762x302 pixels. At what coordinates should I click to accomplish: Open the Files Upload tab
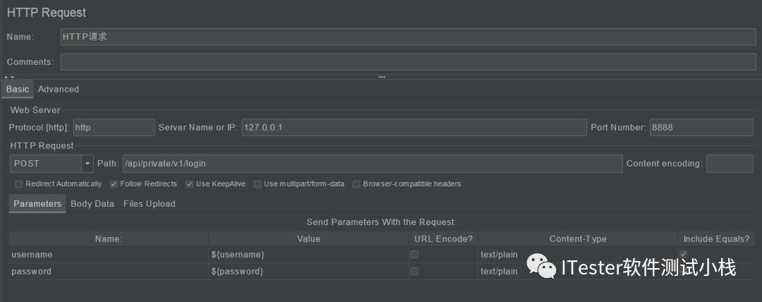pos(149,204)
